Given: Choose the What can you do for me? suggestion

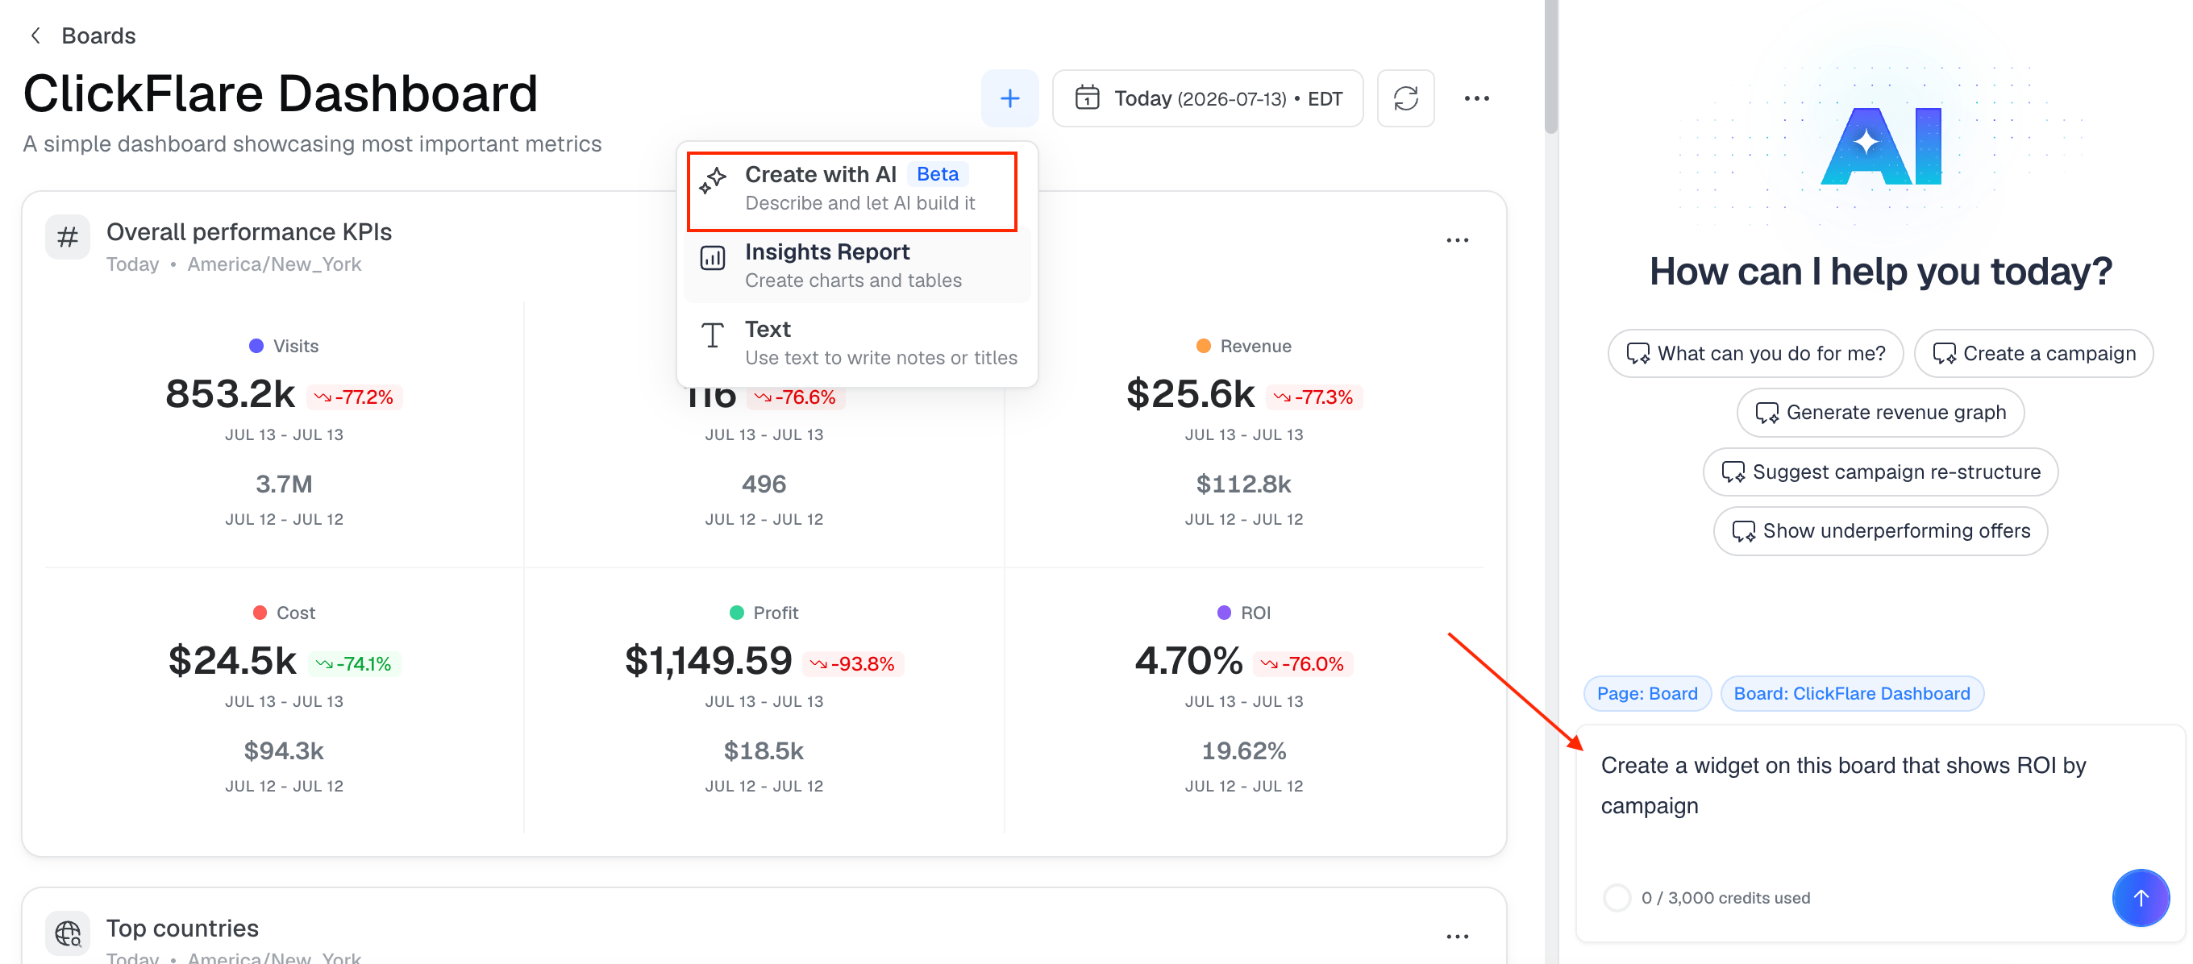Looking at the screenshot, I should pos(1755,353).
